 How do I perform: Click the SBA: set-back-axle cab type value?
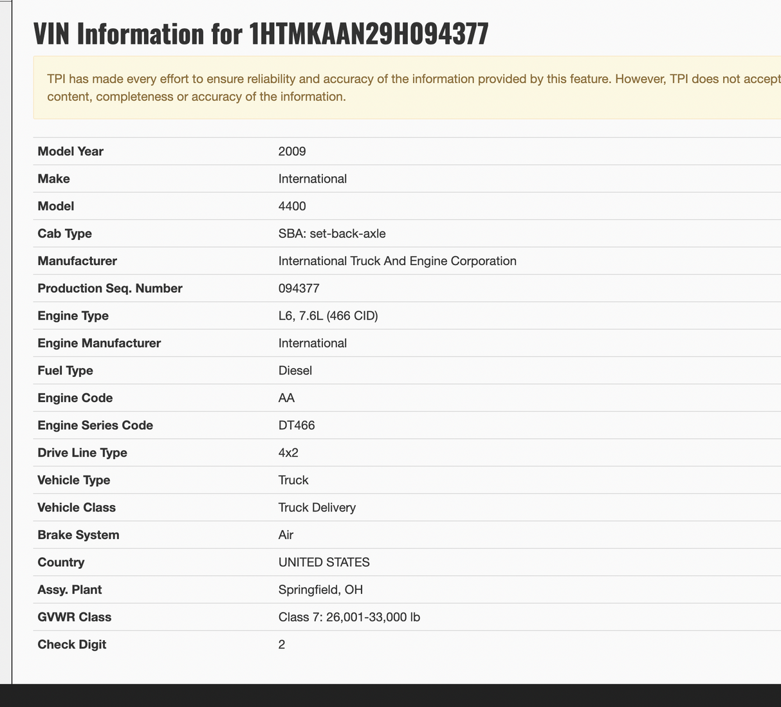(332, 234)
